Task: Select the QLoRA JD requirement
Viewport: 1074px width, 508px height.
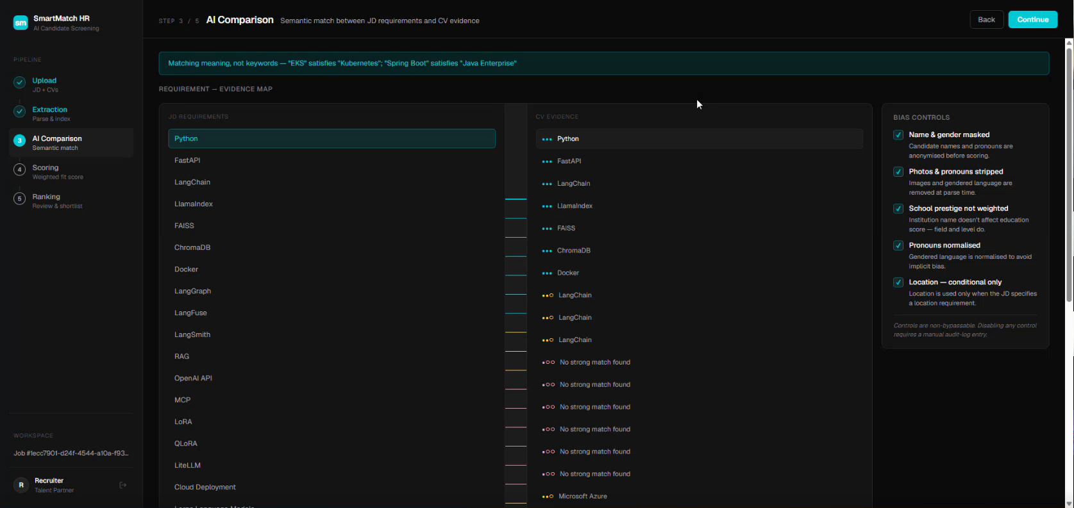Action: (331, 443)
